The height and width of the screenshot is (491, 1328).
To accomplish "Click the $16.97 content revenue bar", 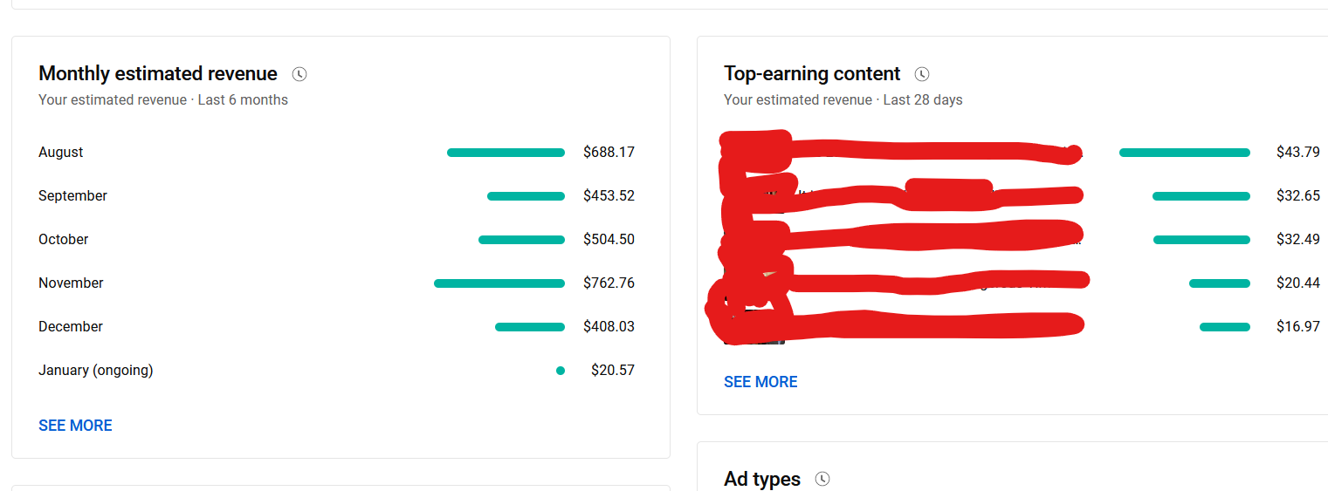I will [1225, 327].
